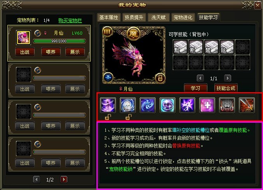Open the 购买宠物栏 link
This screenshot has height=190, width=263.
(x=70, y=21)
